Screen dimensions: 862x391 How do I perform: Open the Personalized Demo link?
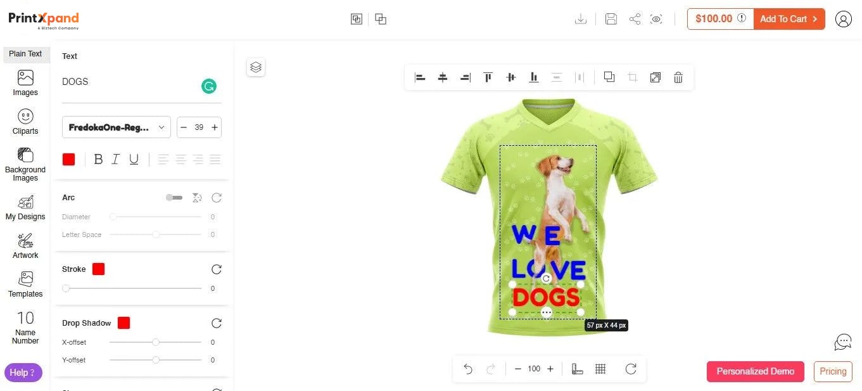tap(755, 371)
